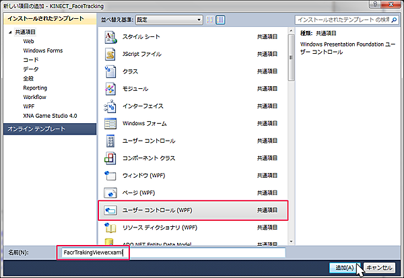Choose the Window (WPF) template icon
Image resolution: width=404 pixels, height=278 pixels.
[x=110, y=176]
